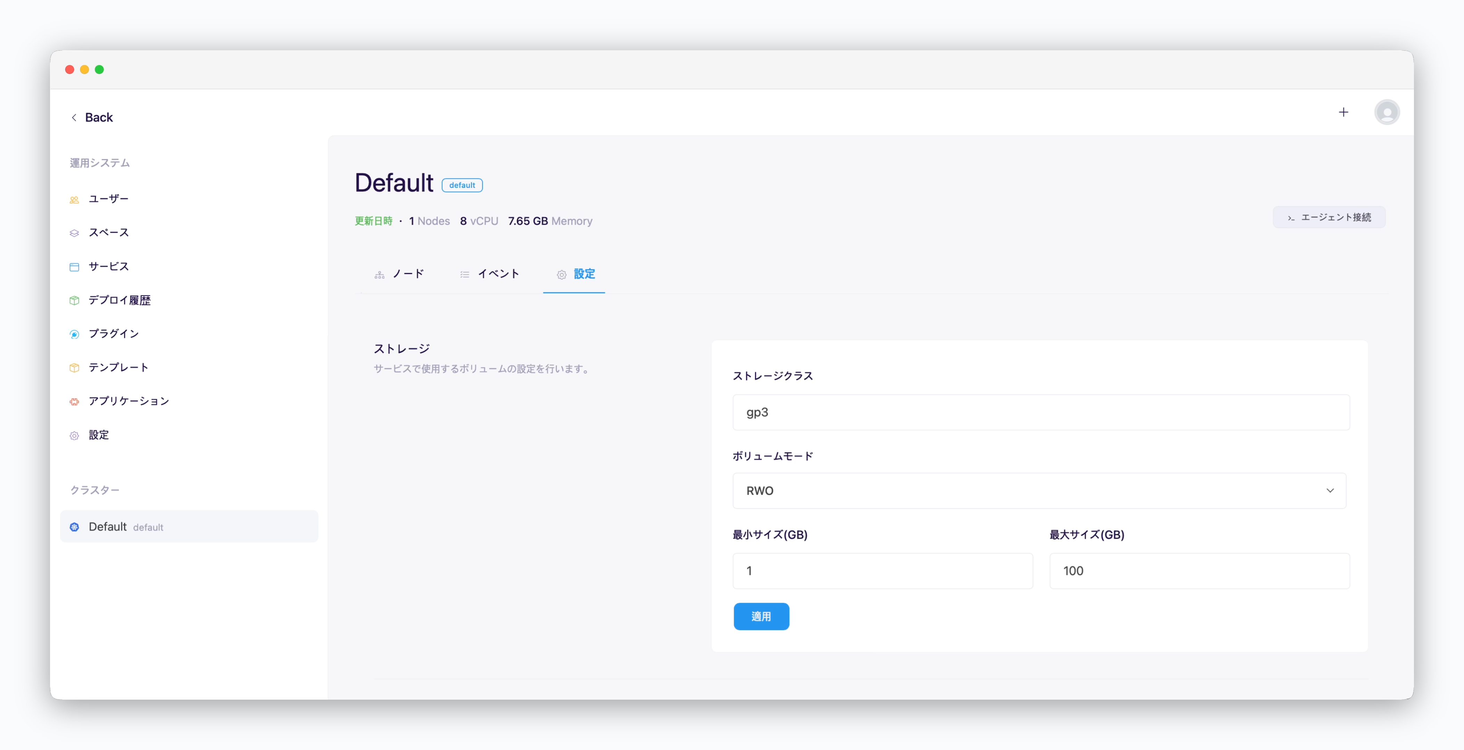The height and width of the screenshot is (750, 1464).
Task: Open アプリケーション in the sidebar
Action: point(129,401)
